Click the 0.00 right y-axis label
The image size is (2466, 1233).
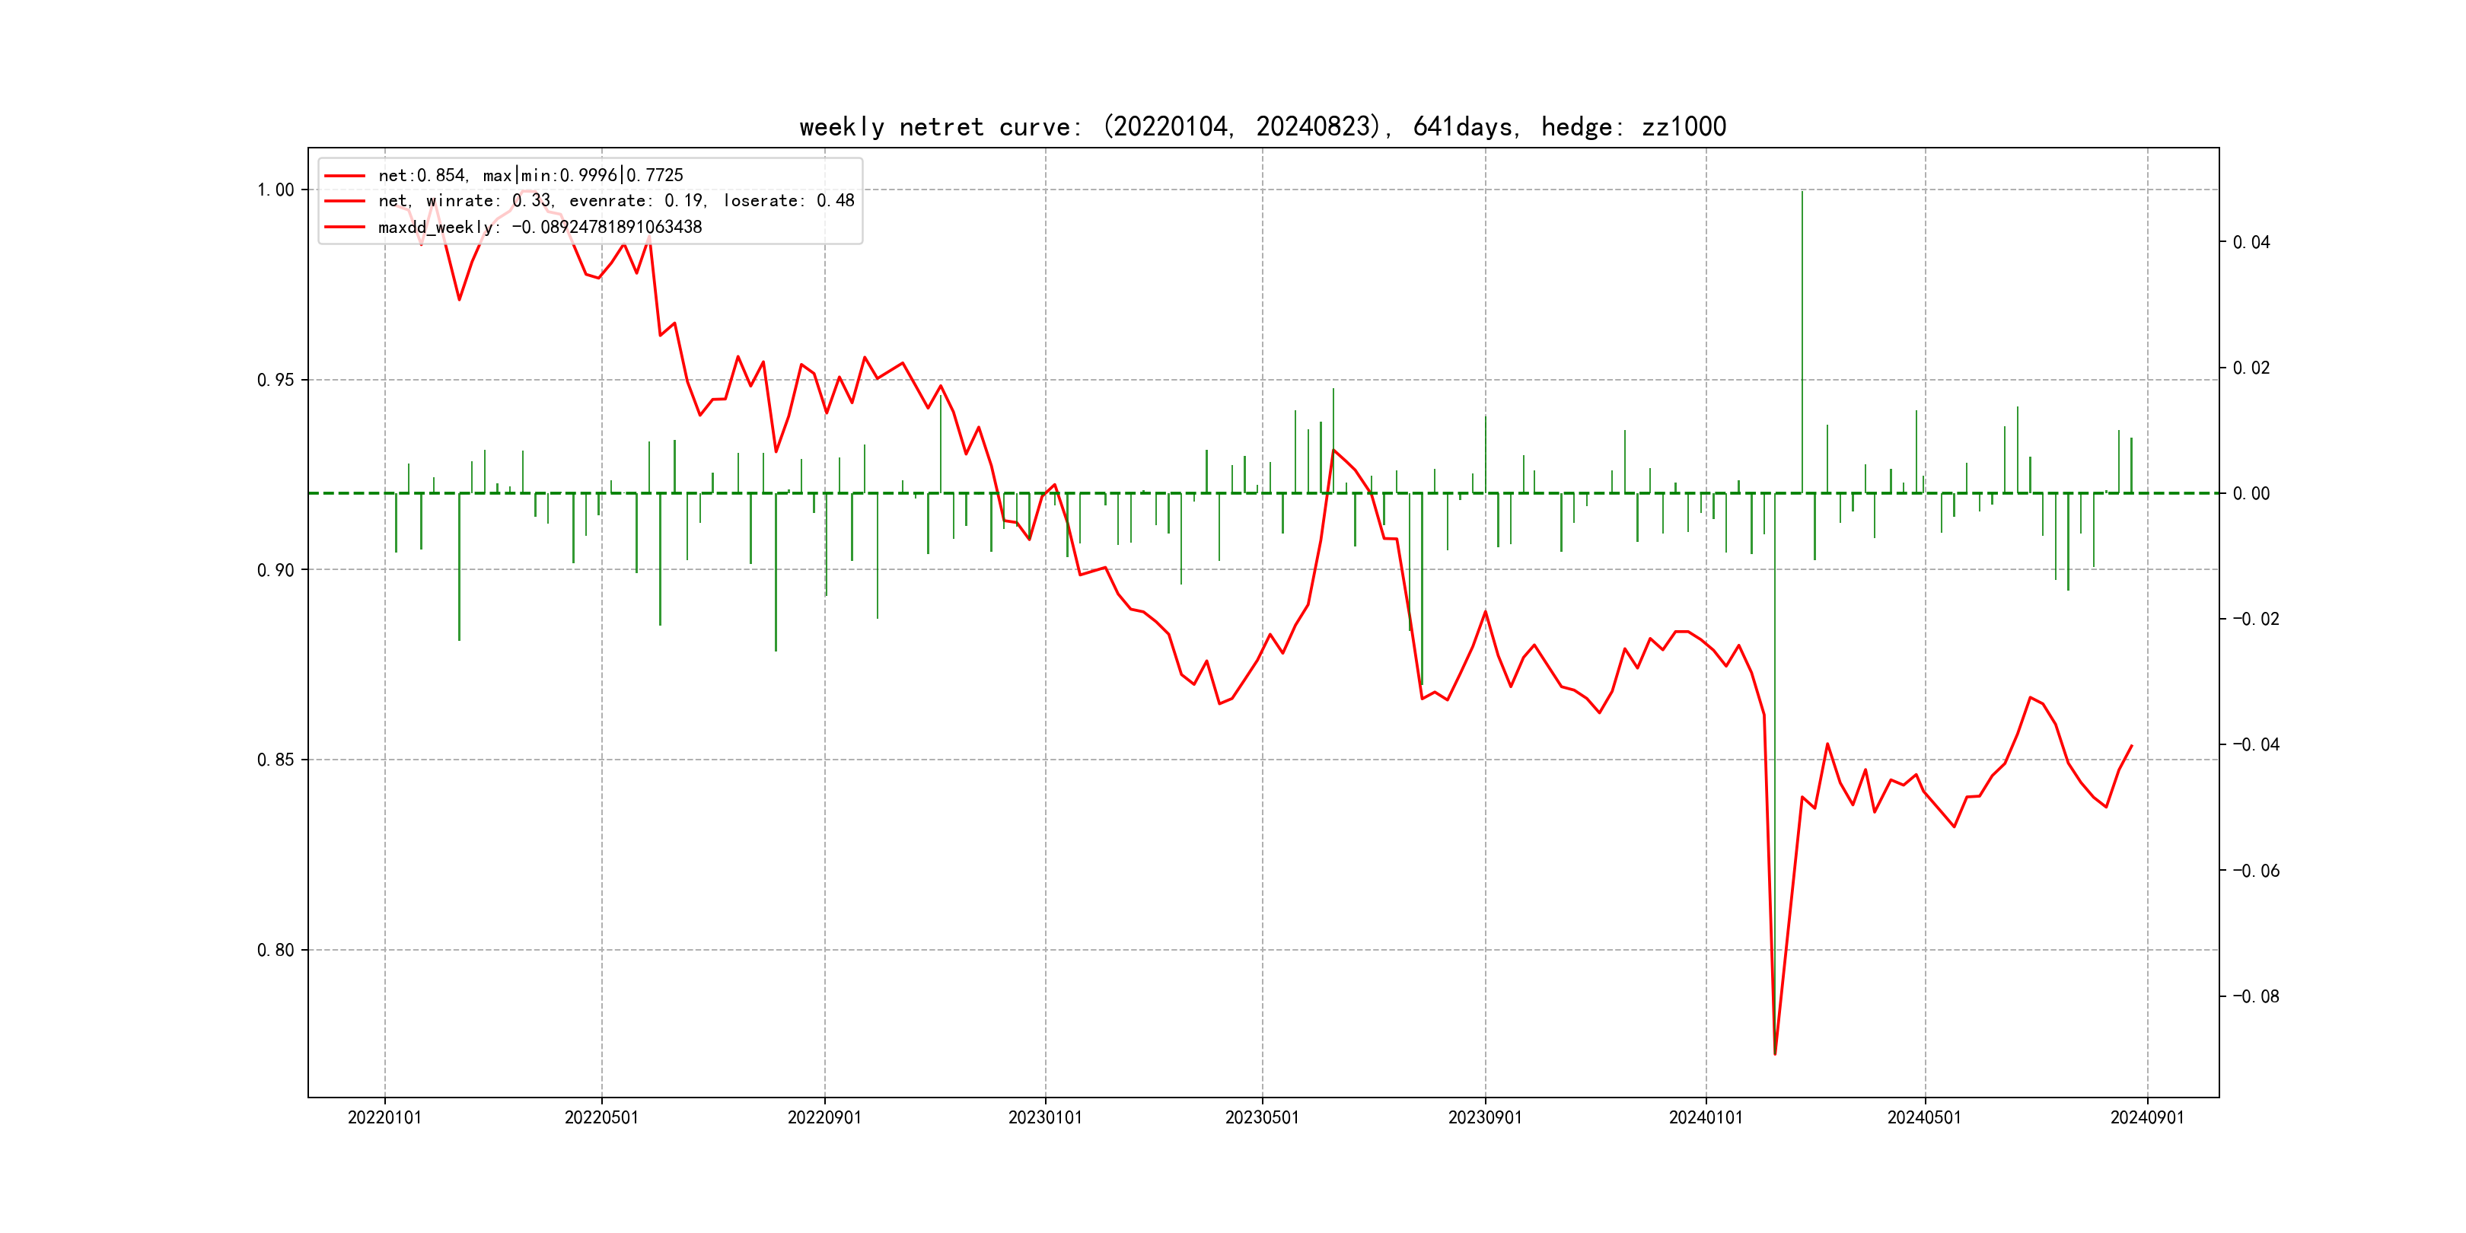(2251, 494)
